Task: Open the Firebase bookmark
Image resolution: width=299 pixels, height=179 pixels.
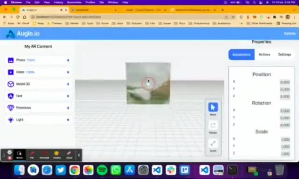Action: coord(54,23)
